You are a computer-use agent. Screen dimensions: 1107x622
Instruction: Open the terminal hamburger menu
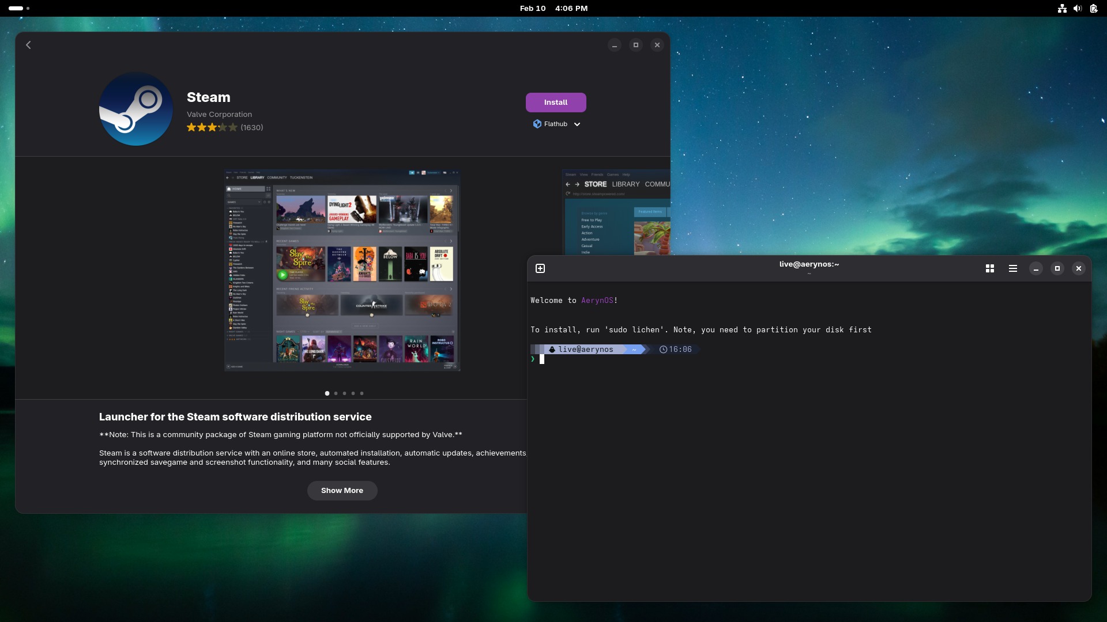1013,268
